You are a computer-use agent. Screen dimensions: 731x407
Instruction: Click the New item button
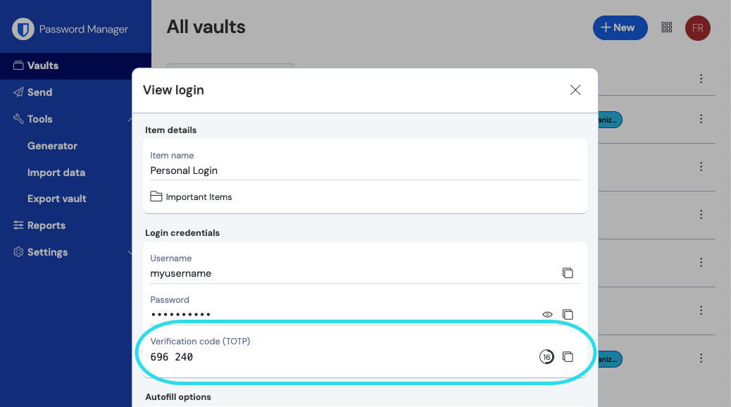click(620, 28)
